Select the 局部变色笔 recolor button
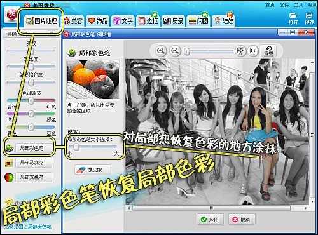 [34, 177]
